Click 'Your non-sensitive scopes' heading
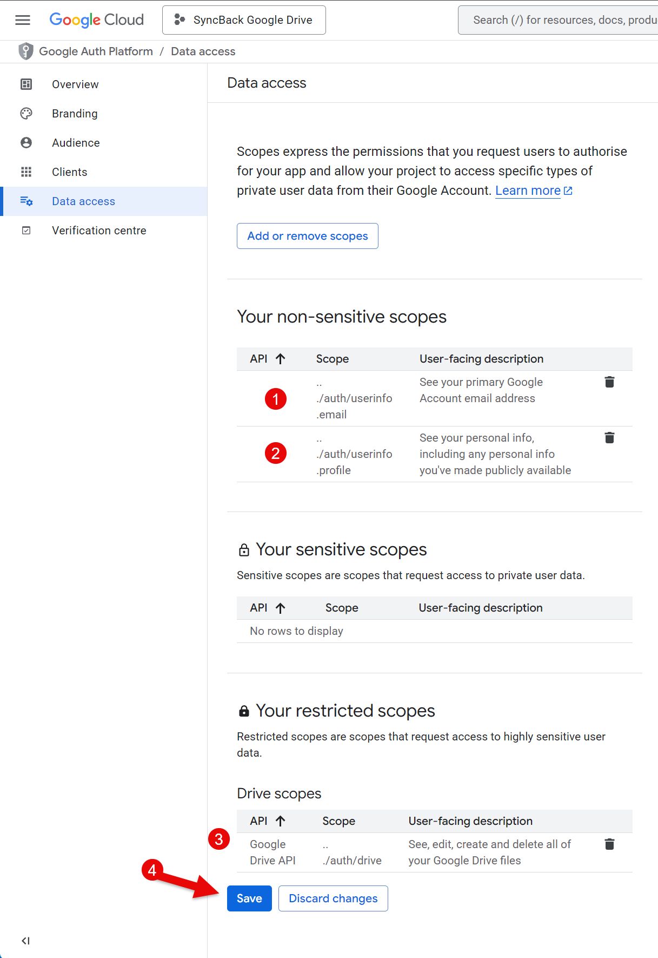The image size is (658, 958). pos(342,317)
